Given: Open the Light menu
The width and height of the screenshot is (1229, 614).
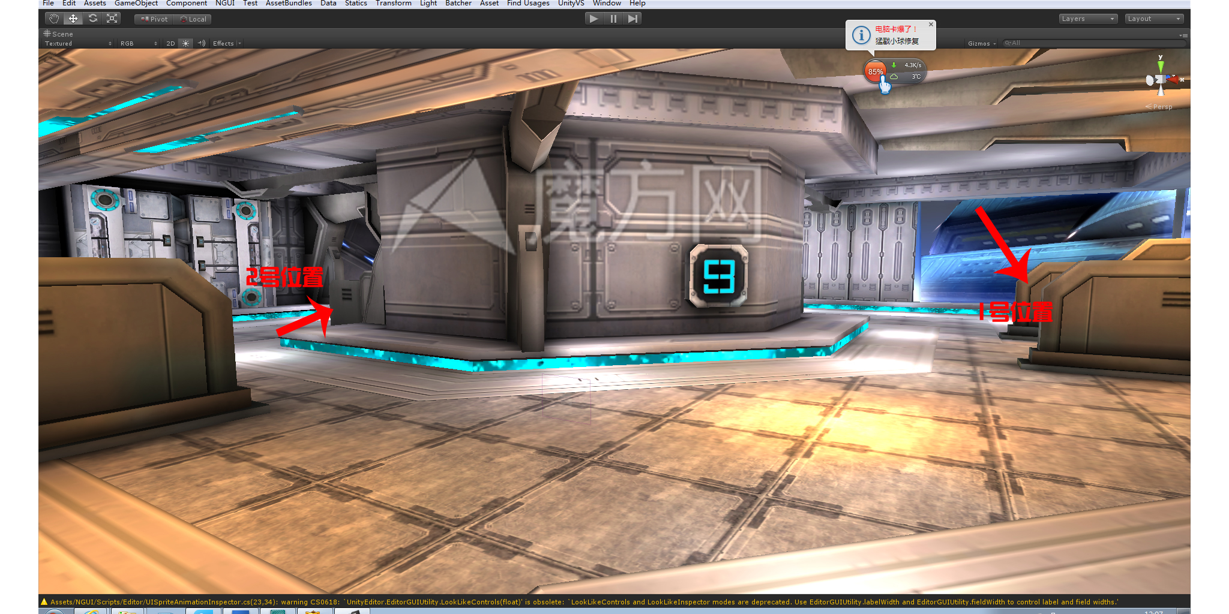Looking at the screenshot, I should click(428, 3).
